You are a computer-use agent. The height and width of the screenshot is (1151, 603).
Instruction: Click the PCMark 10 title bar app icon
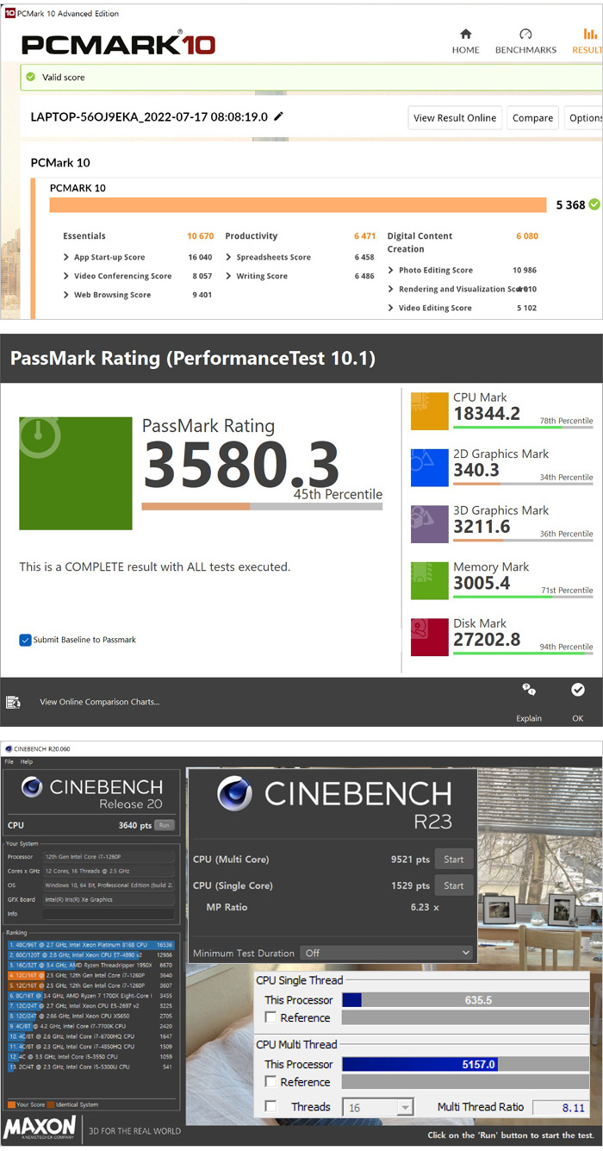9,14
